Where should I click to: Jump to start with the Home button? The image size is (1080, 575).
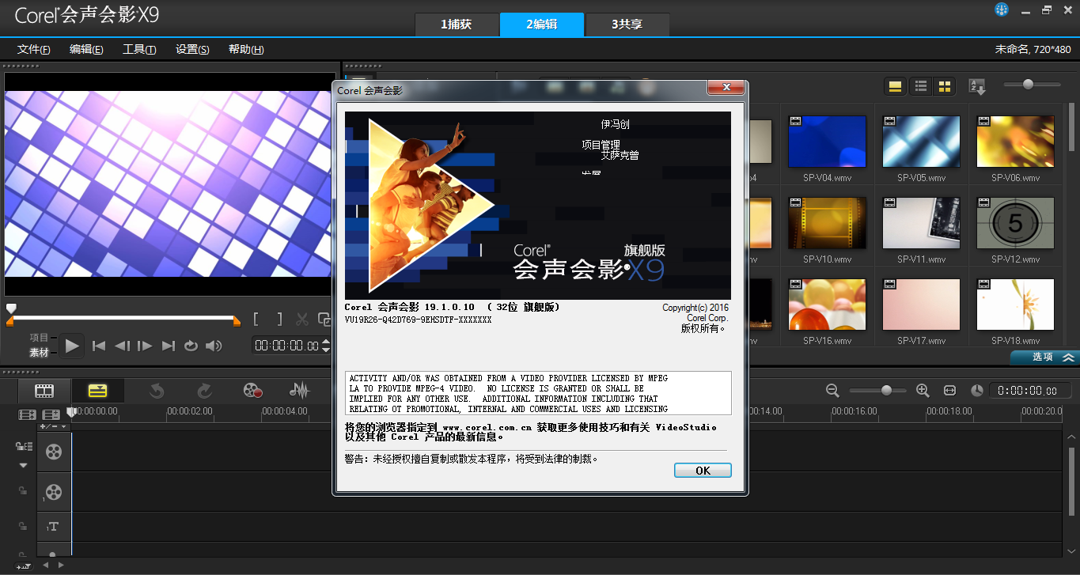[x=99, y=346]
